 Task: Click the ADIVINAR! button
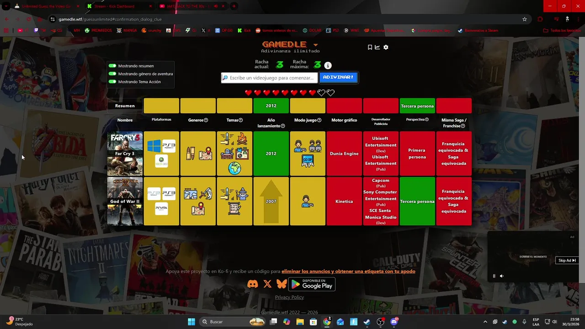[338, 77]
